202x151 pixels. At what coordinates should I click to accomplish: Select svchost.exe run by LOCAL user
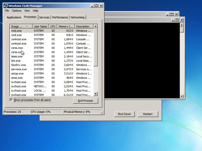tap(52, 91)
